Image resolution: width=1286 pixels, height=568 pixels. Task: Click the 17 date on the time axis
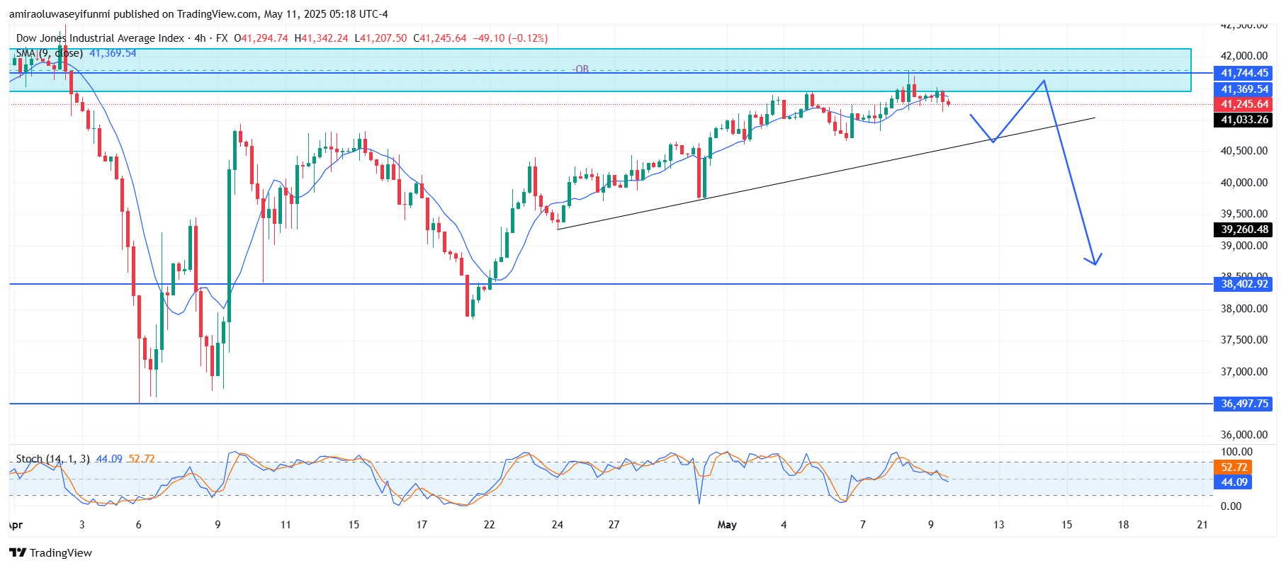[422, 525]
